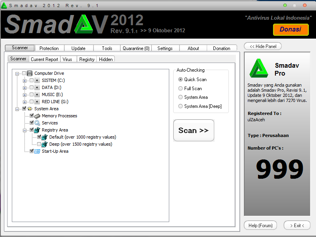Click the Computer Drive icon in tree

pyautogui.click(x=30, y=73)
